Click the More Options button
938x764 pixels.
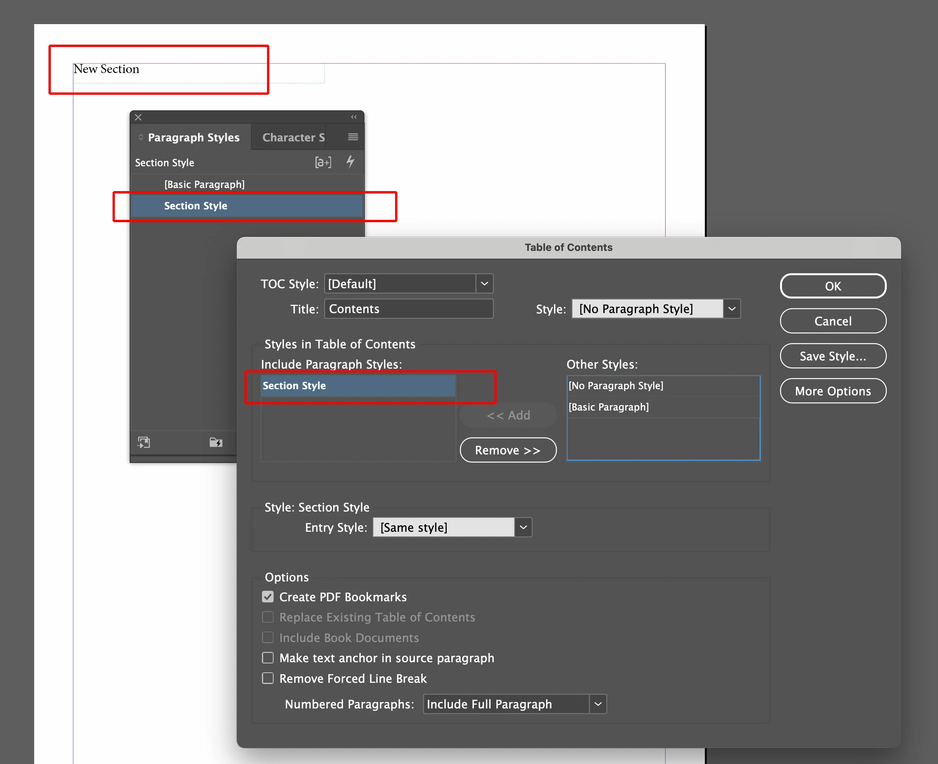click(x=832, y=391)
